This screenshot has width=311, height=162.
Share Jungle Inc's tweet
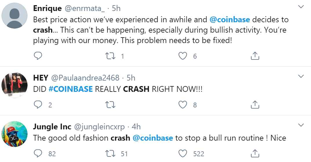[x=254, y=153]
